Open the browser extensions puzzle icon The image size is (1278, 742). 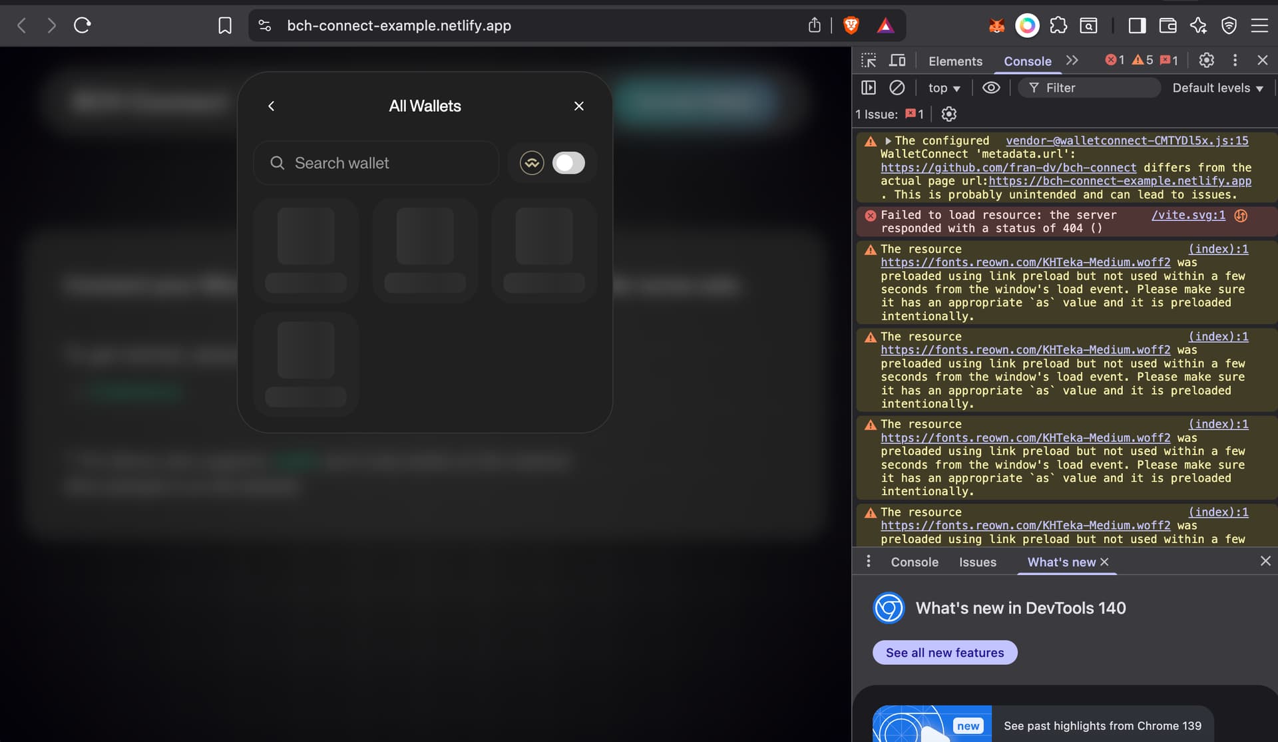click(1058, 25)
